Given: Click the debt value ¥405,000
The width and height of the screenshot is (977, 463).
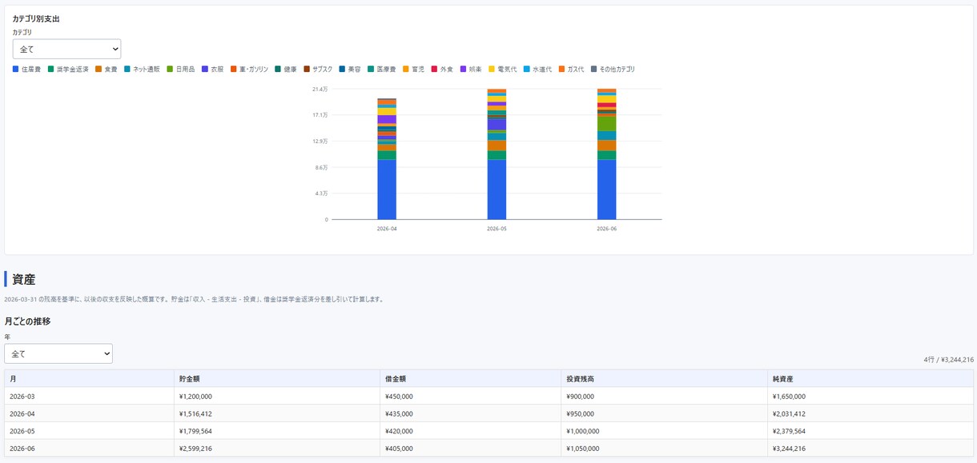Looking at the screenshot, I should click(x=399, y=449).
